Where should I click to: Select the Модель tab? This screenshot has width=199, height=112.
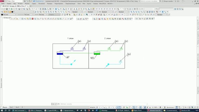(x=5, y=107)
